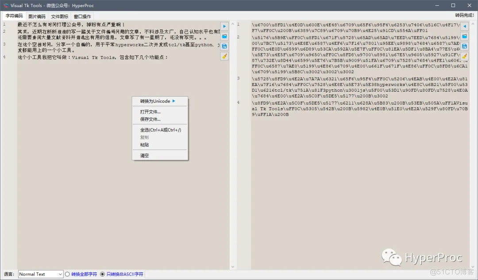Click the broom clear icon in left panel
The image size is (478, 280).
(224, 56)
